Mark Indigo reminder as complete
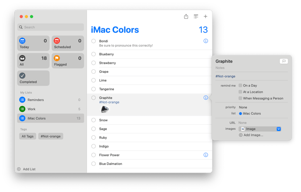 click(x=93, y=146)
